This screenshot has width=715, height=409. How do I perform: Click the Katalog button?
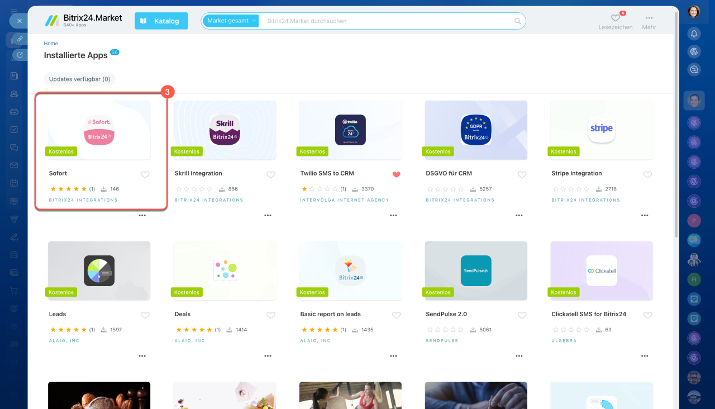tap(161, 21)
